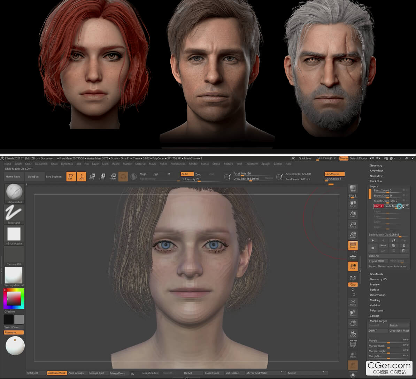Toggle the BackfaceMask option
Image resolution: width=416 pixels, height=379 pixels.
coord(56,373)
